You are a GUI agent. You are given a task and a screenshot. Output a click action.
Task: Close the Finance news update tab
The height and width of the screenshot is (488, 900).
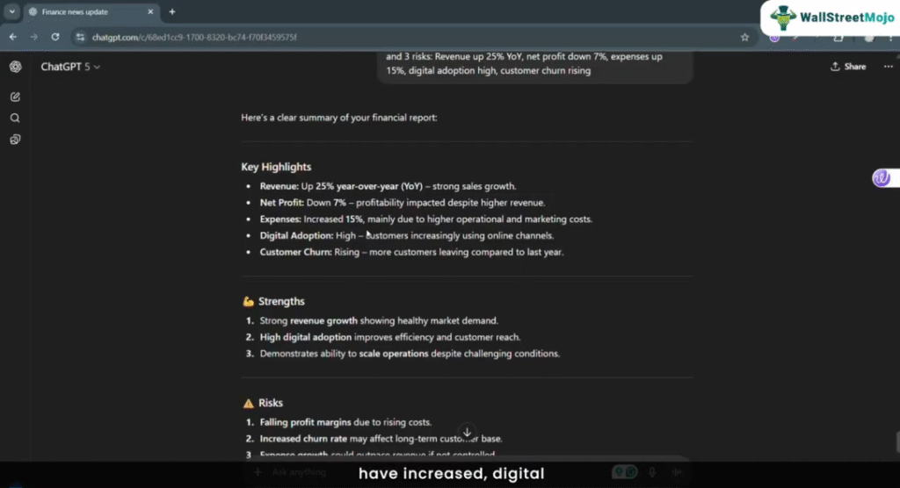[150, 11]
